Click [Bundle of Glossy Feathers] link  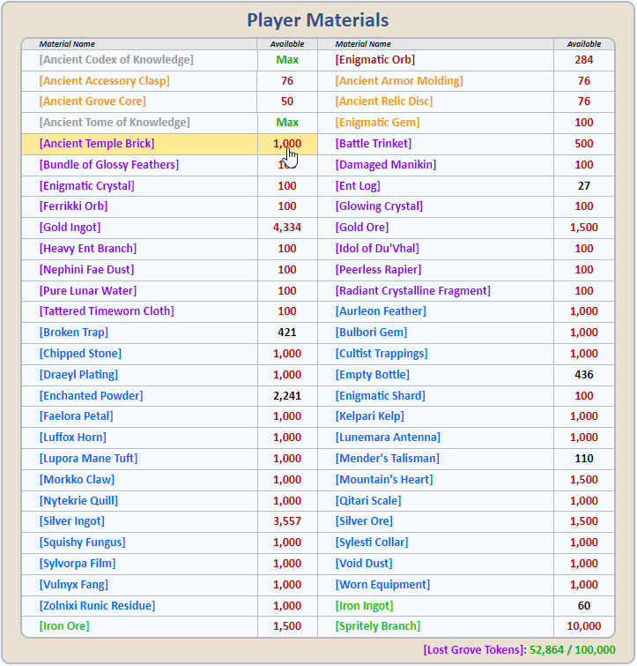(109, 165)
